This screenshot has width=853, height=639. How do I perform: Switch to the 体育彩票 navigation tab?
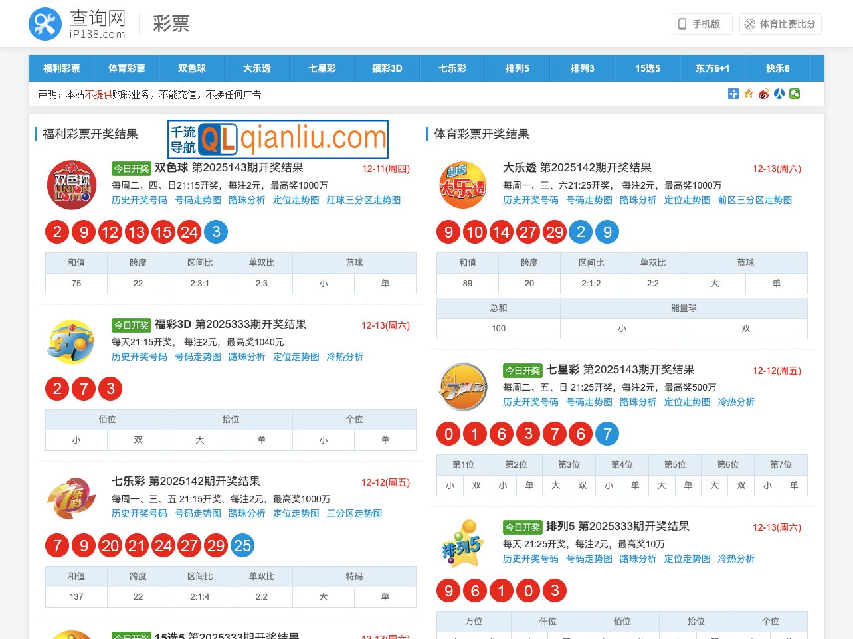(126, 68)
